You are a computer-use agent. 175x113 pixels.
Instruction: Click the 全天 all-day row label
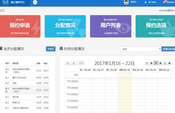tap(76, 75)
